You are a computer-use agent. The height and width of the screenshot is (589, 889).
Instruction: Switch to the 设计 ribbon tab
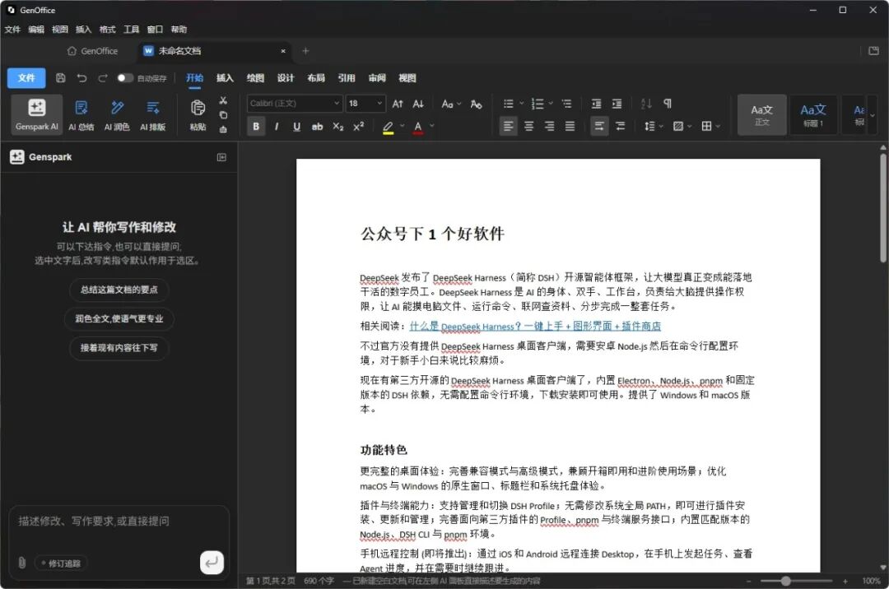tap(286, 78)
